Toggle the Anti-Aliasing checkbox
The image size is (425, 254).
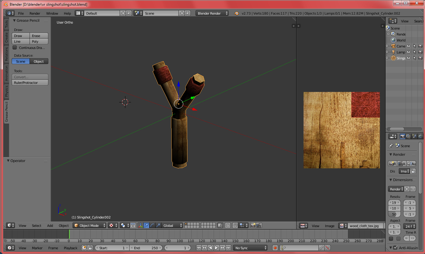(x=395, y=248)
